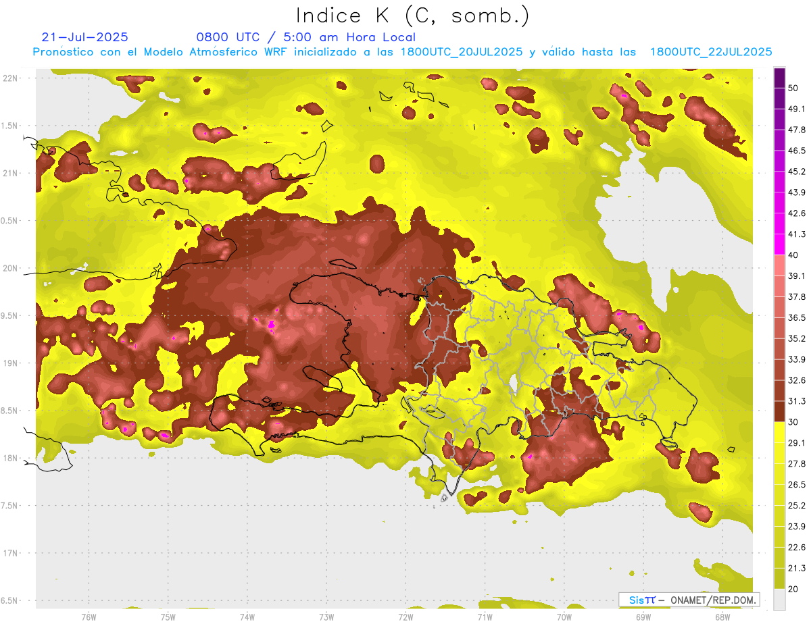Click the "37.8" color bar label
Screen dimensions: 811x626
point(797,296)
